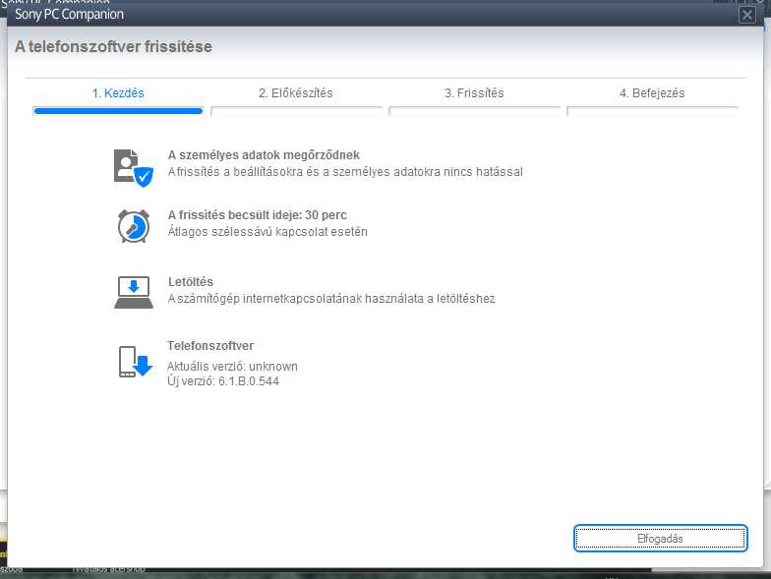This screenshot has height=579, width=771.
Task: Click the 'Letöltés' heading
Action: click(x=191, y=281)
